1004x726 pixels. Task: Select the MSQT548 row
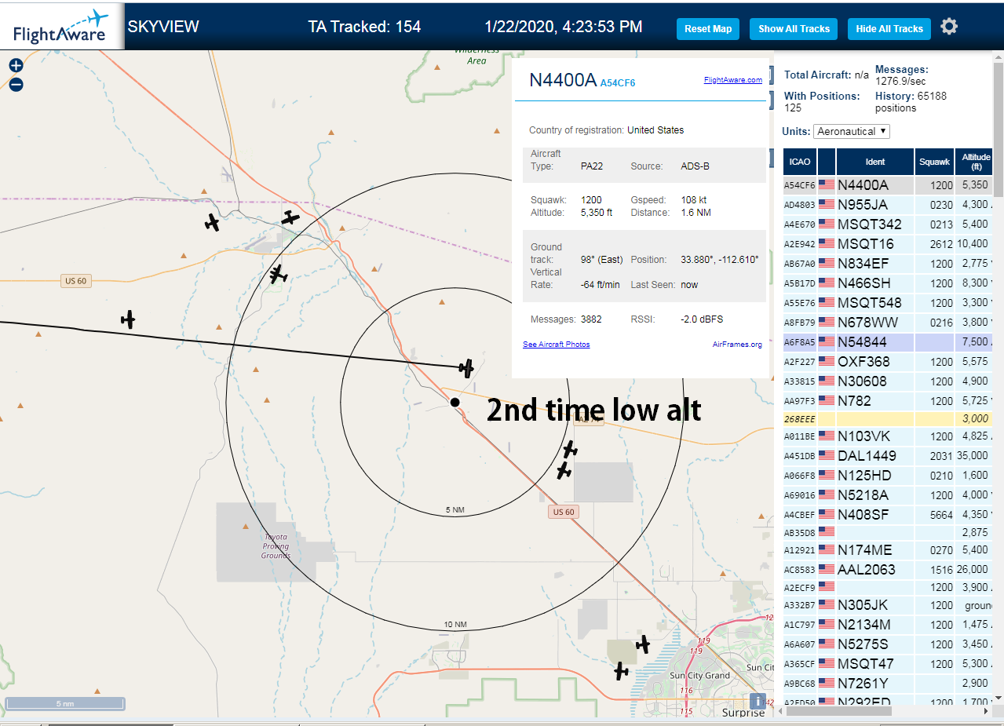coord(889,303)
